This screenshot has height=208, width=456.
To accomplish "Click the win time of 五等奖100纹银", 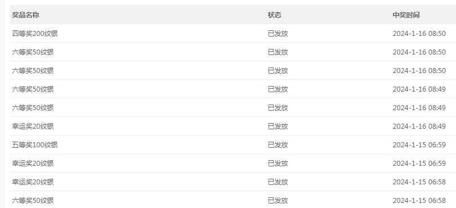I will [419, 145].
